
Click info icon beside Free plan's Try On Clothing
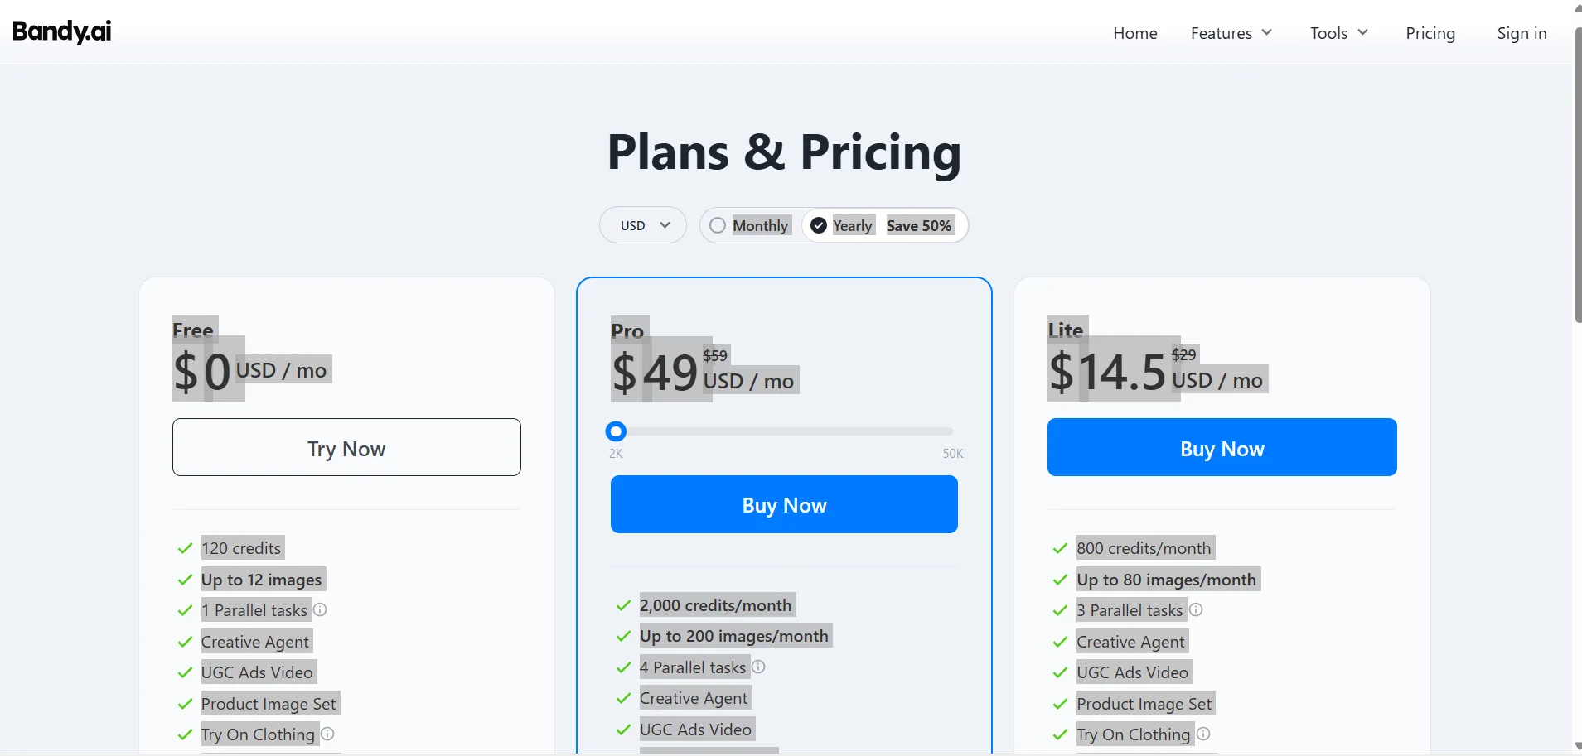pyautogui.click(x=327, y=734)
